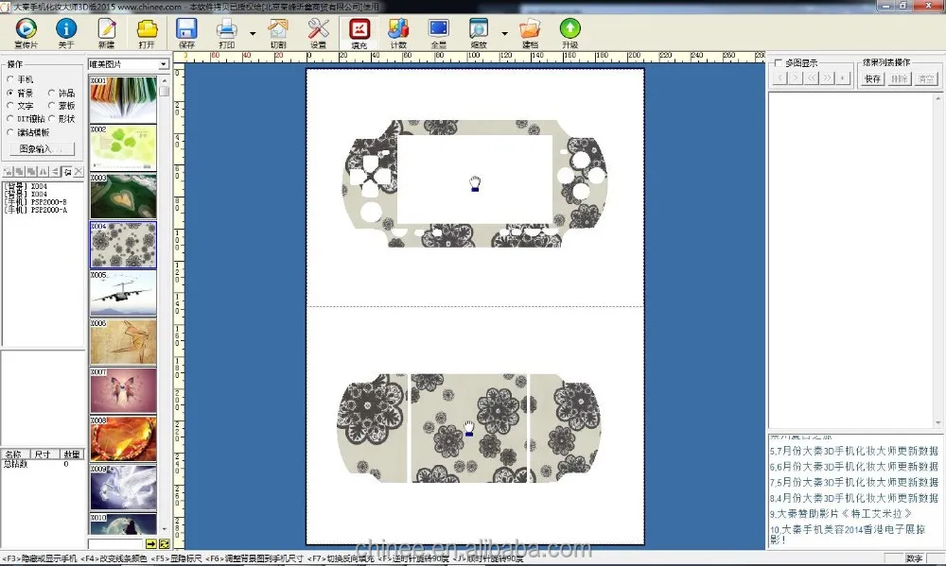Open the 特工艾米拉 news link
Image resolution: width=946 pixels, height=566 pixels.
click(x=845, y=513)
